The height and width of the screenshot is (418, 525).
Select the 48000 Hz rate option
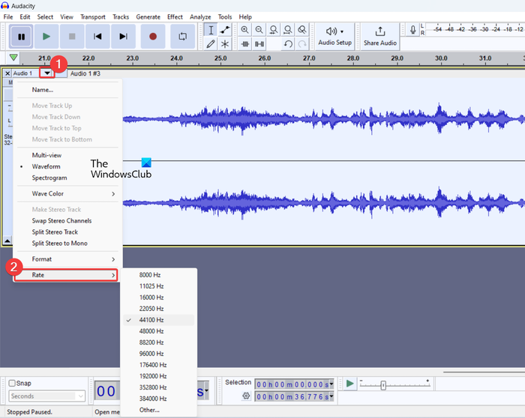pos(151,331)
